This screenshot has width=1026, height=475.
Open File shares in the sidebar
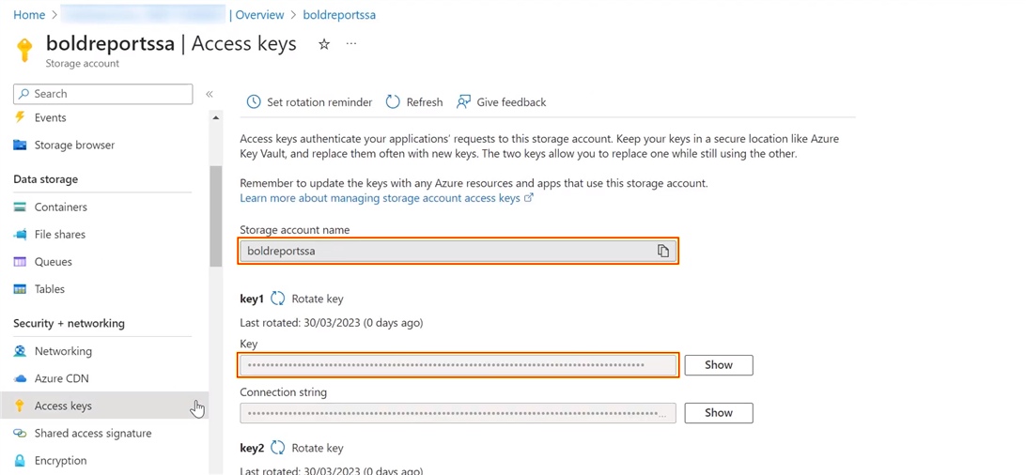(x=60, y=234)
